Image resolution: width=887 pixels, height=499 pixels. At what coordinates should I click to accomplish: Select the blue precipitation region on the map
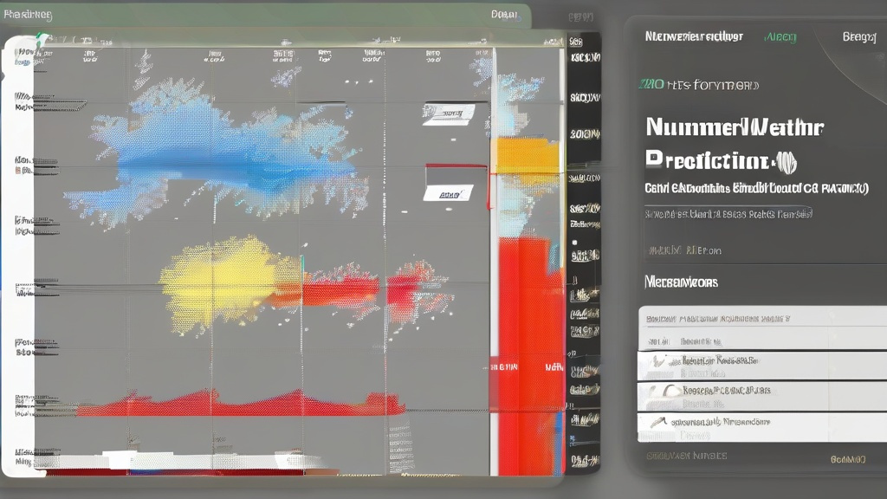[x=226, y=159]
